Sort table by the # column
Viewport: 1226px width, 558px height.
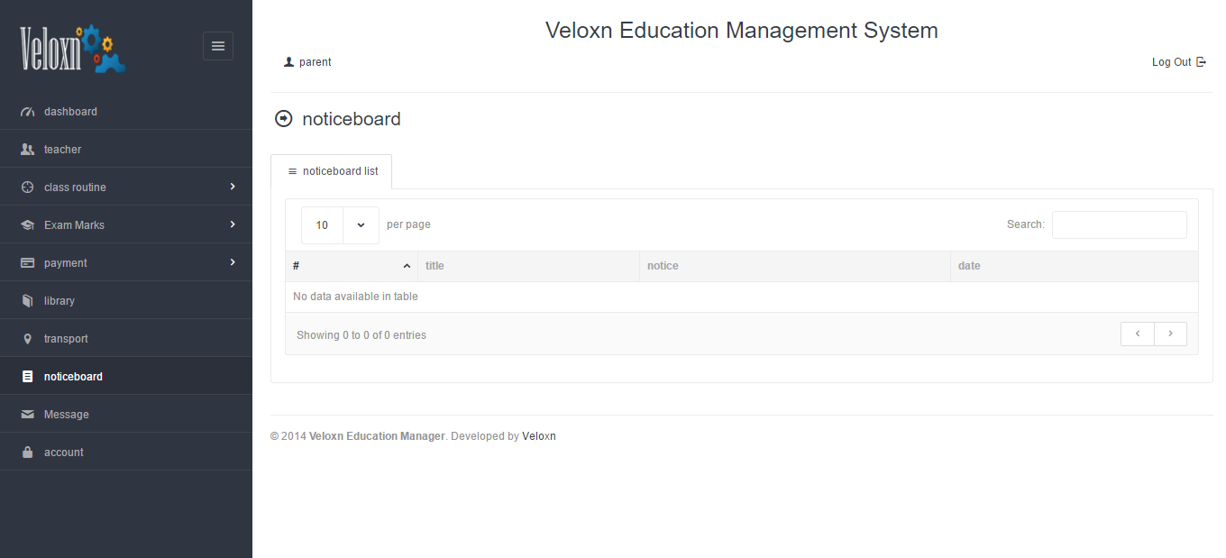pyautogui.click(x=352, y=266)
